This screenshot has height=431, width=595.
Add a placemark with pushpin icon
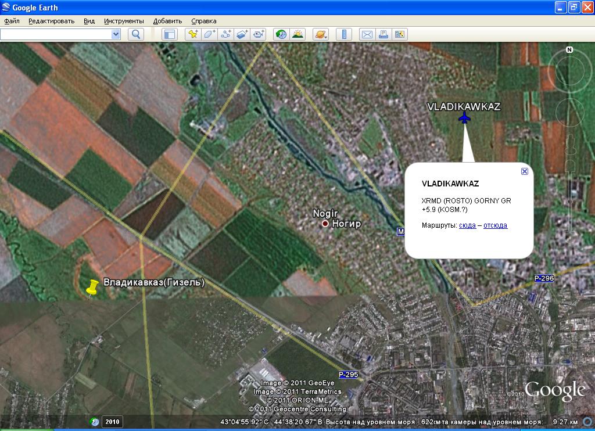click(193, 34)
